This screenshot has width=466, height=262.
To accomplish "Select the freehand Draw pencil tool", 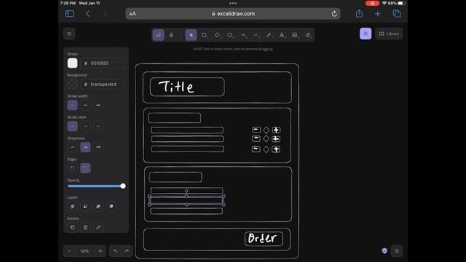I will click(269, 35).
